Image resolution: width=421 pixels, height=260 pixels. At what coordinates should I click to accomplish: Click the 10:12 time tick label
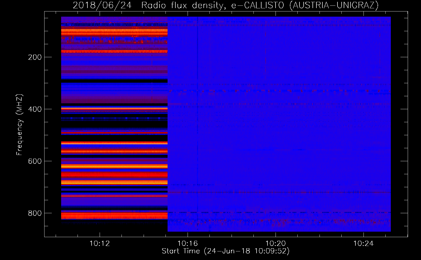point(100,244)
